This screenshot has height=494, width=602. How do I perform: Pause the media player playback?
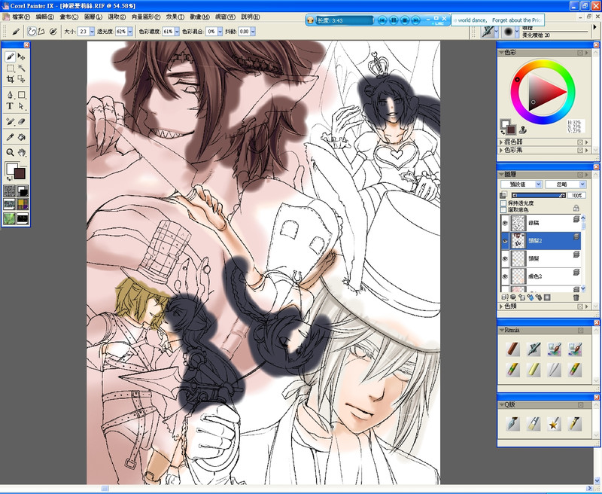click(394, 20)
